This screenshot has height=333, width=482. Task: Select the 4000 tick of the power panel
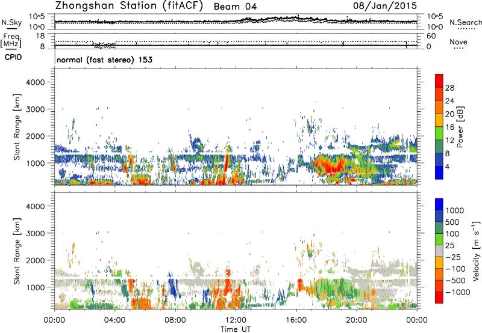(35, 82)
